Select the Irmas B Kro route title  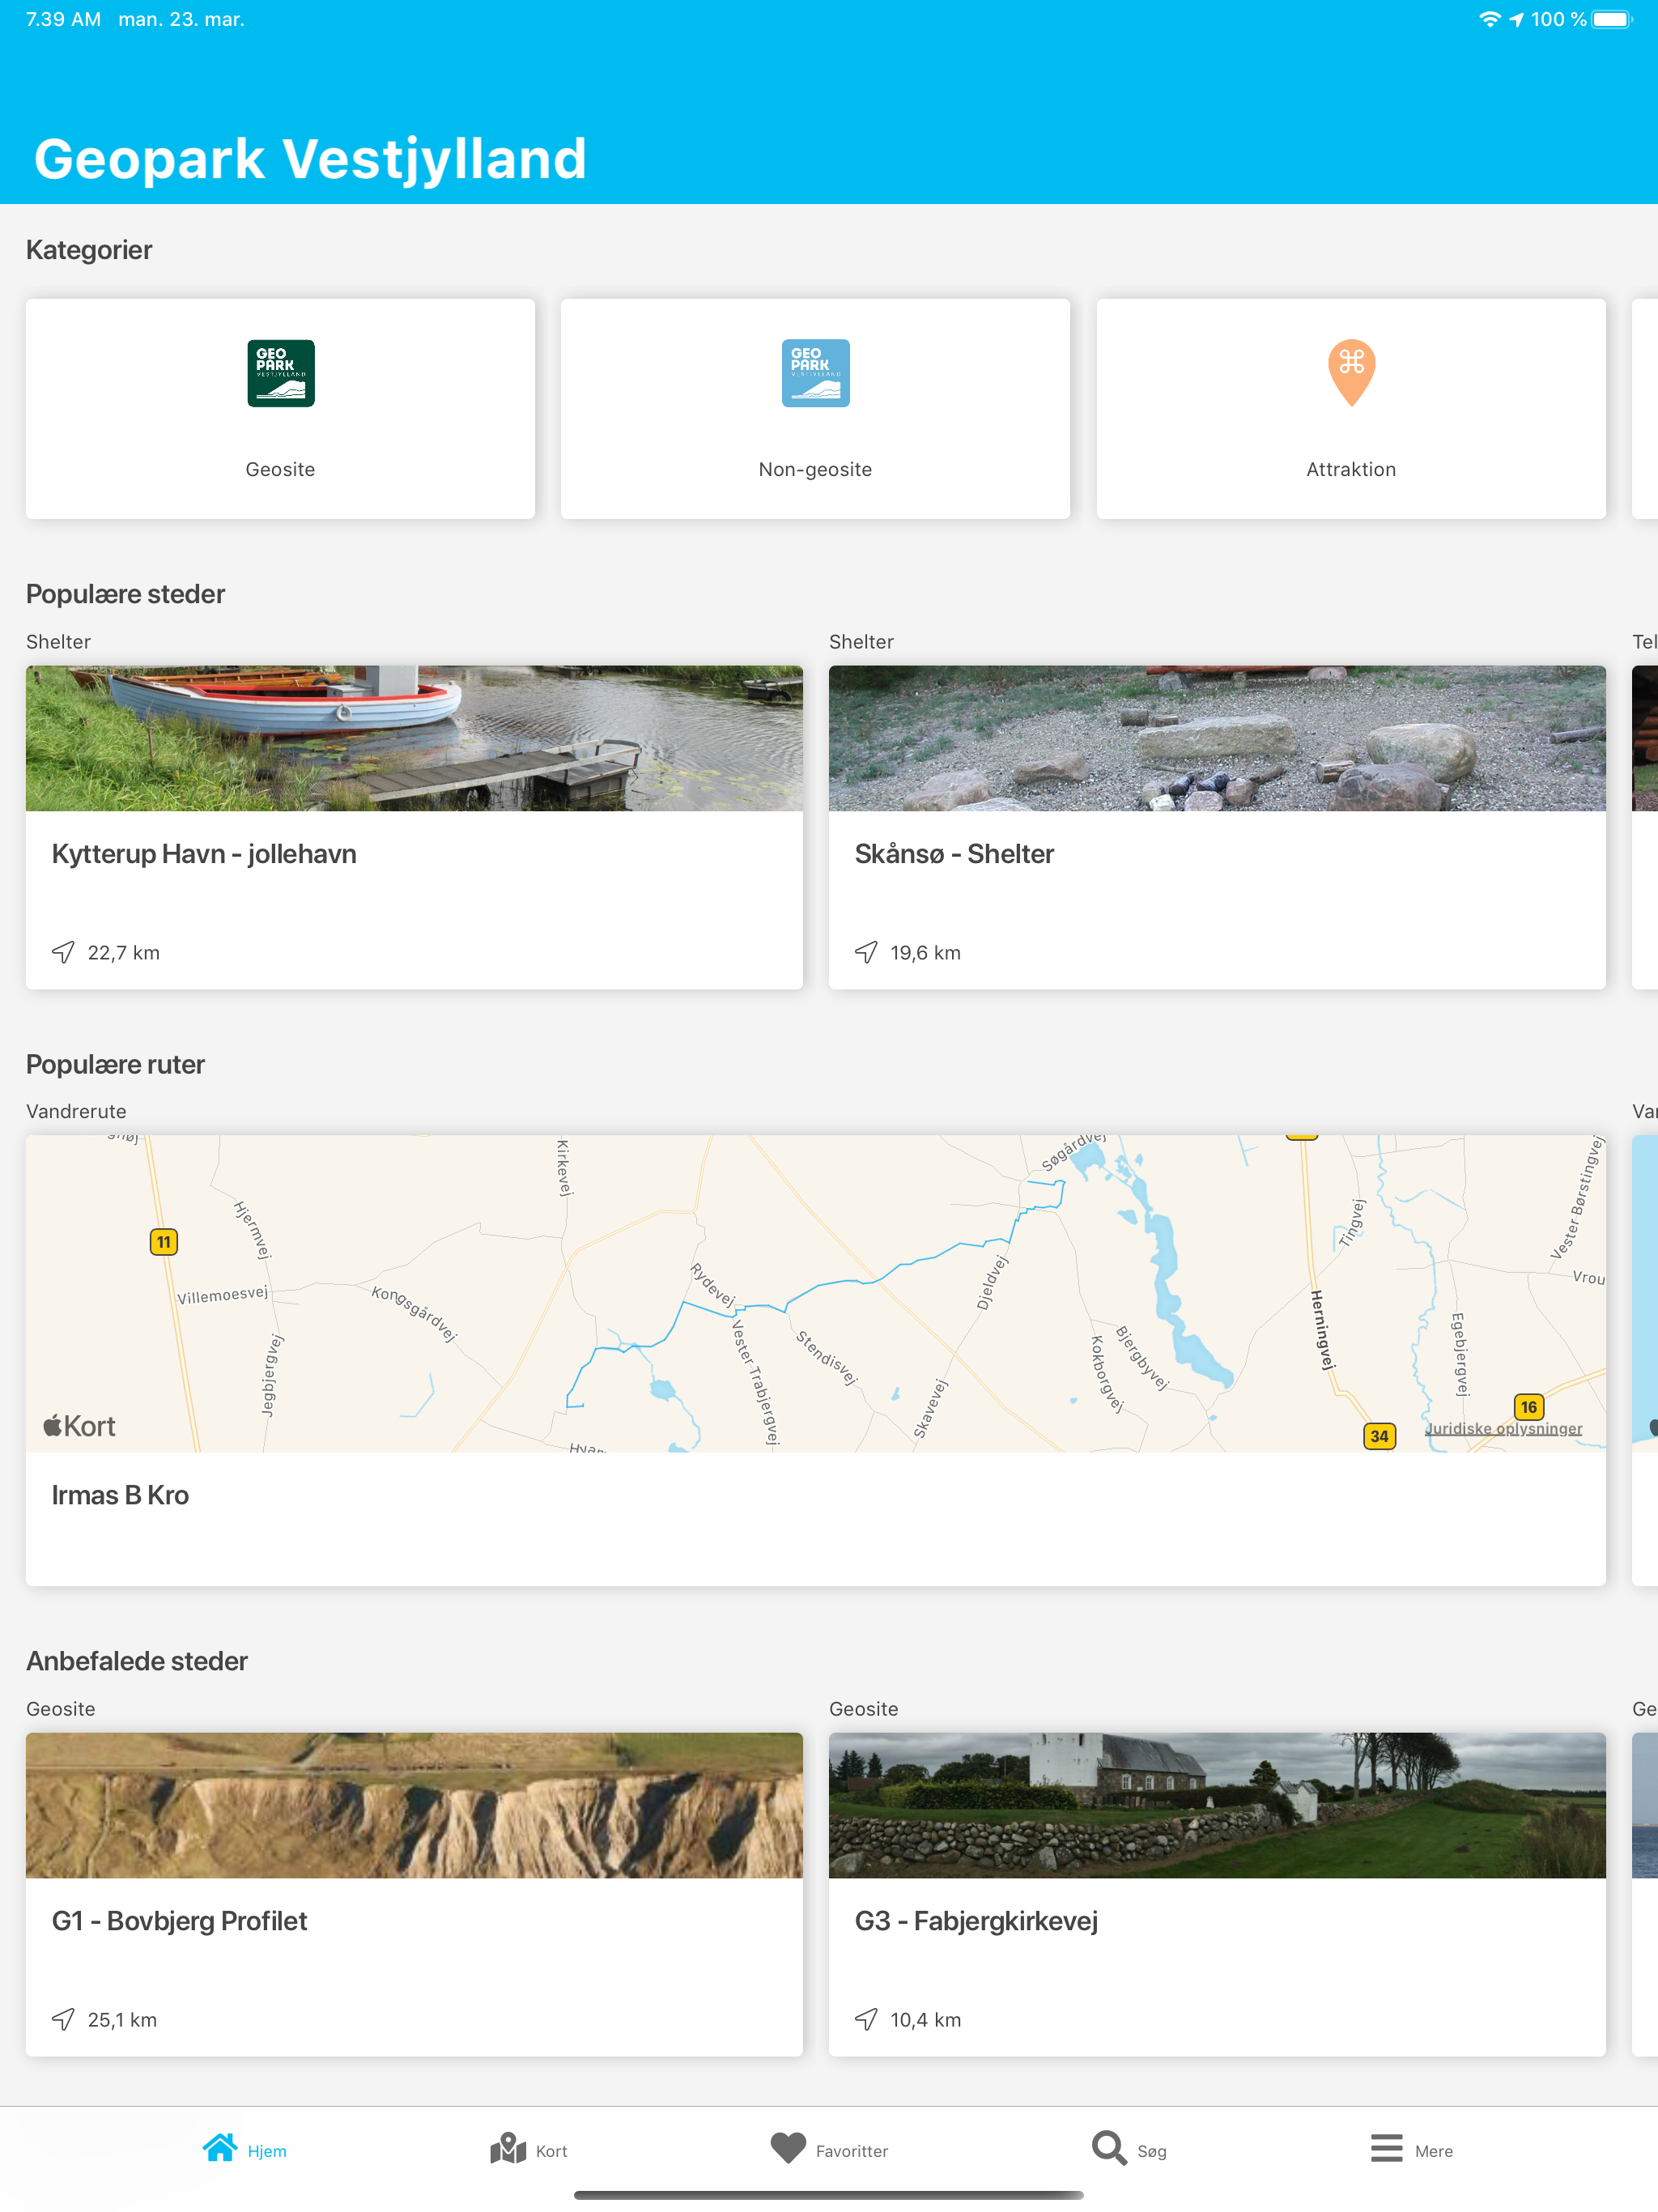(120, 1495)
